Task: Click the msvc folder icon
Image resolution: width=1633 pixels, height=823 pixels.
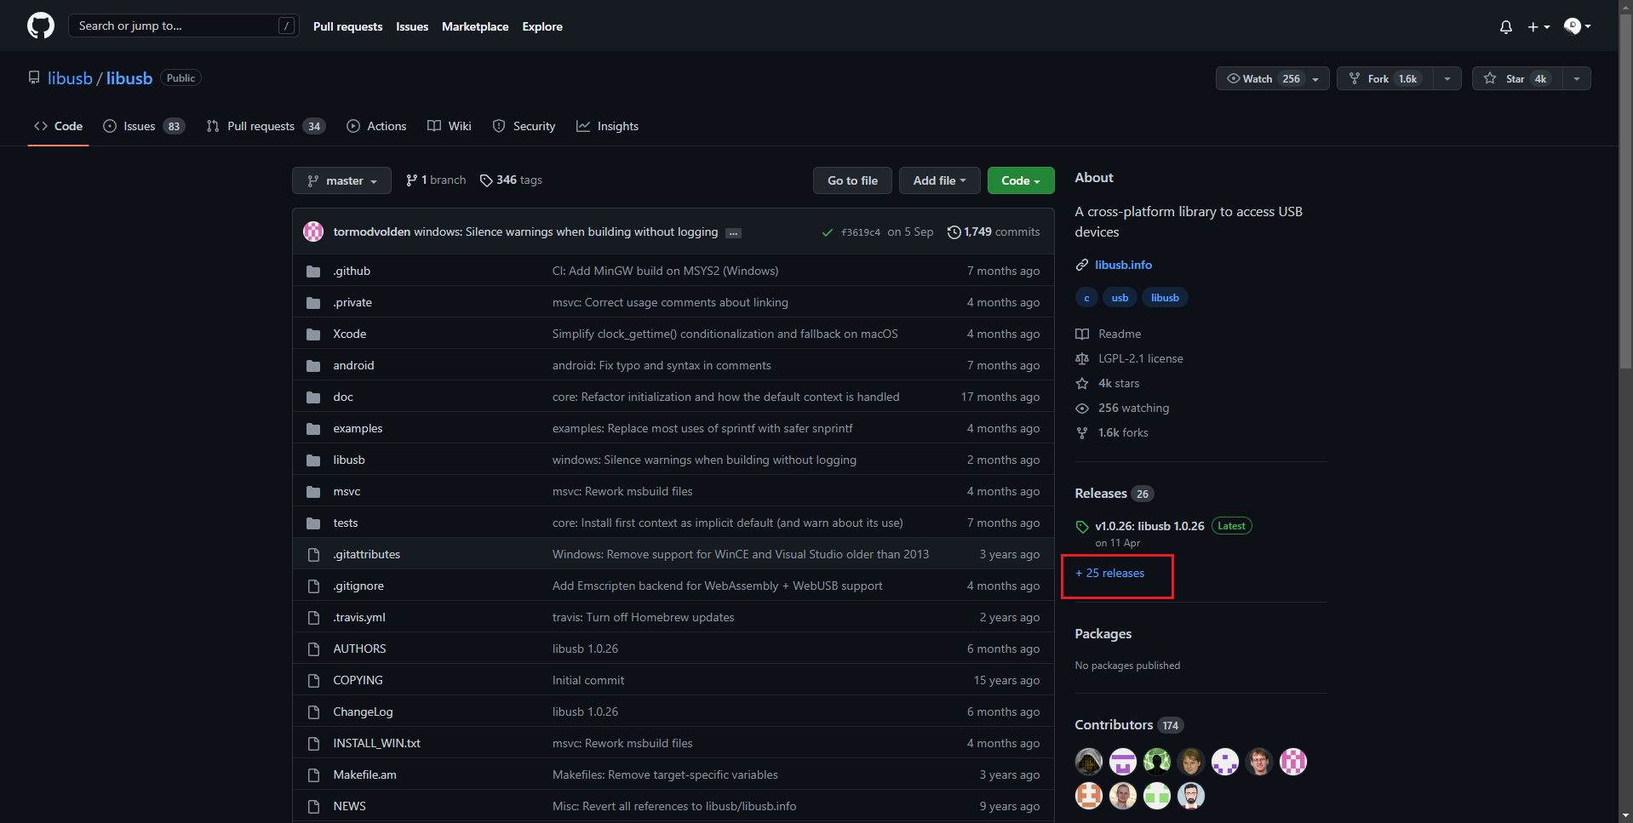Action: click(x=313, y=492)
